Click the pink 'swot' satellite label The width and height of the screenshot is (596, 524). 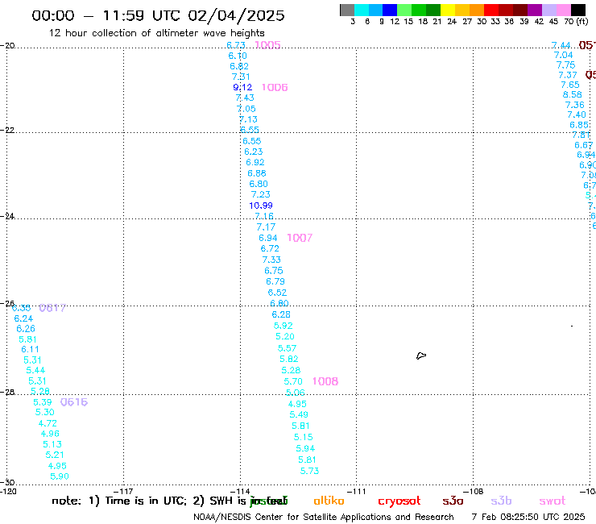pos(553,501)
